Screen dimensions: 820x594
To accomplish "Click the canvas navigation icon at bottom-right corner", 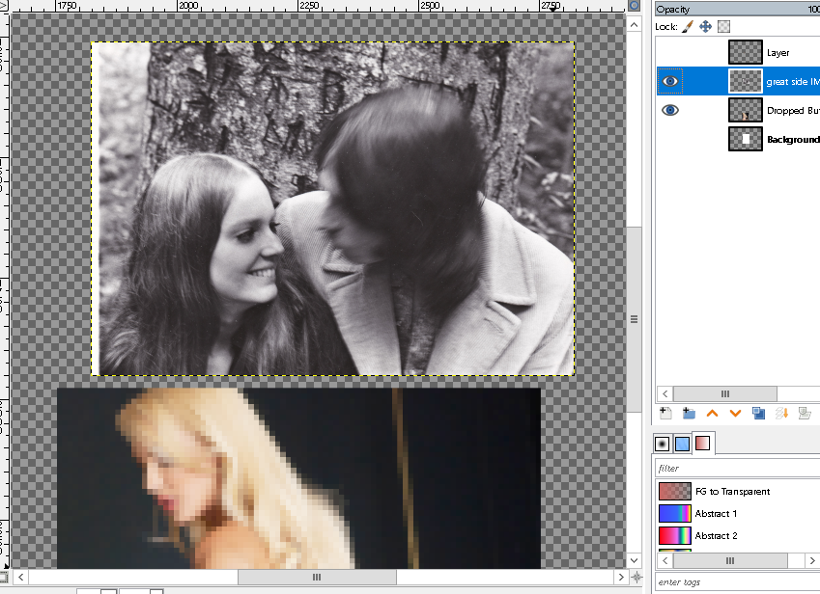I will (x=635, y=577).
